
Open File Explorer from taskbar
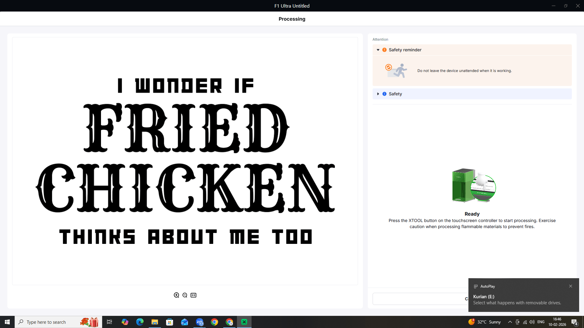[155, 322]
